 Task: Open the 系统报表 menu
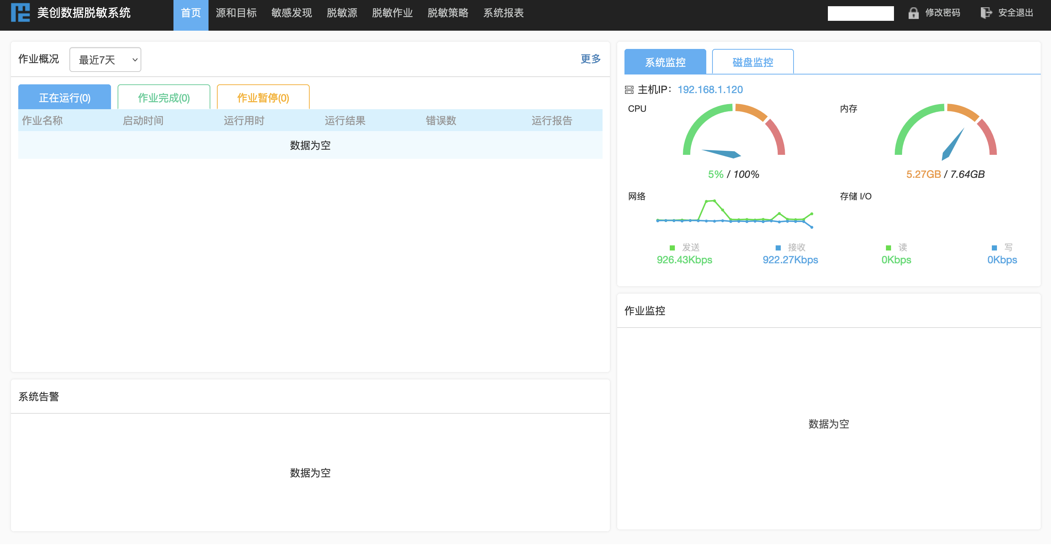(x=503, y=13)
